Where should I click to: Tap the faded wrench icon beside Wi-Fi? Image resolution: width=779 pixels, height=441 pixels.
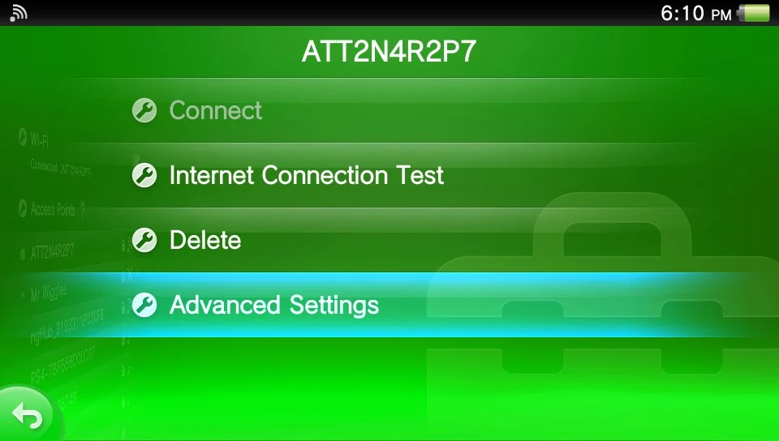coord(23,136)
